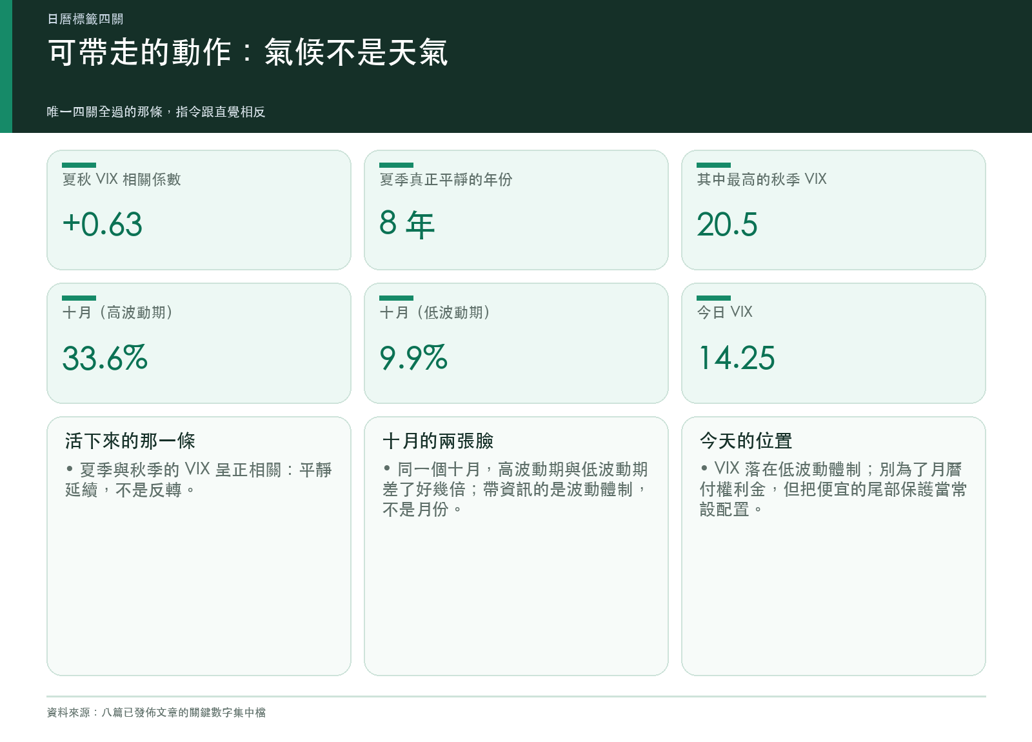
Task: Select the value +0.63
Action: pos(102,225)
